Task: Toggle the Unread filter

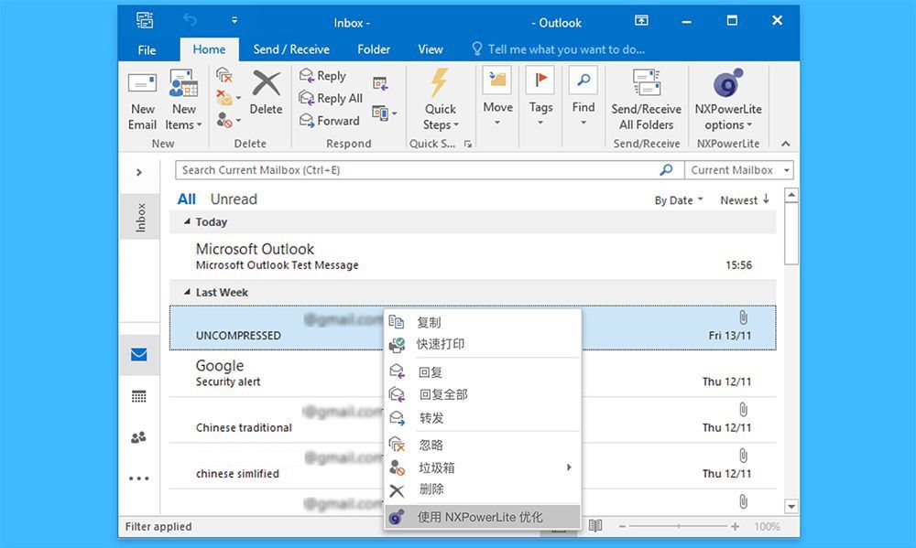Action: [x=234, y=199]
